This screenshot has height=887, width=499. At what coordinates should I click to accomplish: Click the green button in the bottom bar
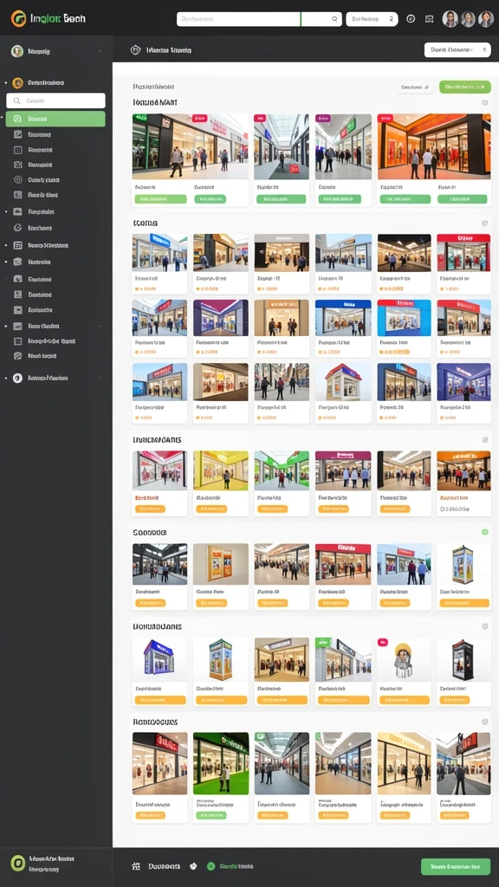pyautogui.click(x=456, y=866)
